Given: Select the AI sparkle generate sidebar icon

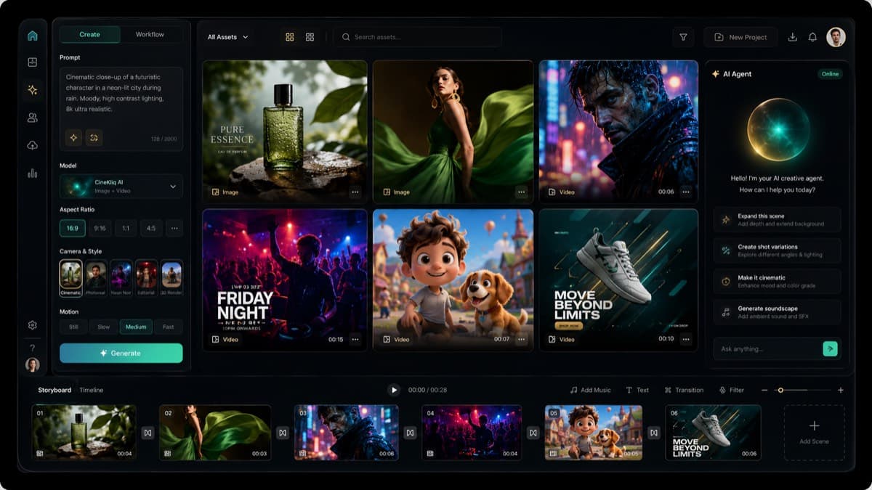Looking at the screenshot, I should (x=32, y=90).
